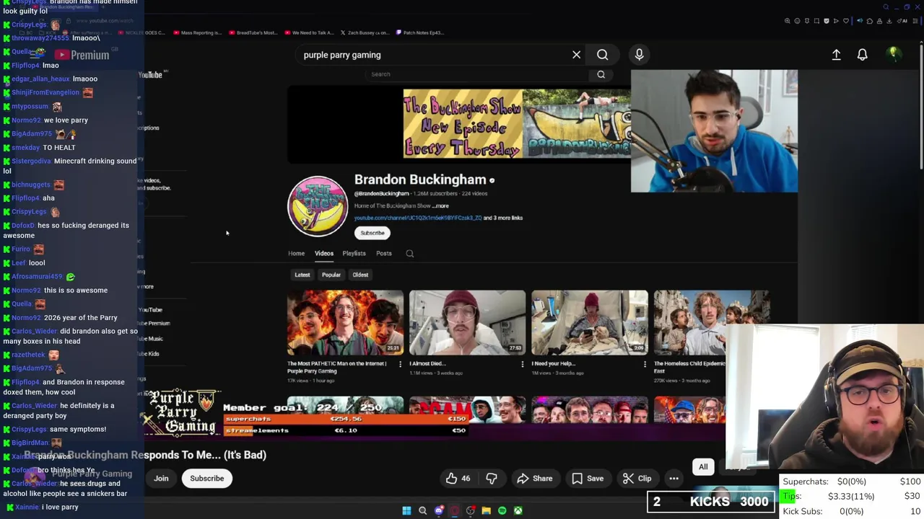
Task: Open 'and 3 more links'
Action: (x=503, y=218)
